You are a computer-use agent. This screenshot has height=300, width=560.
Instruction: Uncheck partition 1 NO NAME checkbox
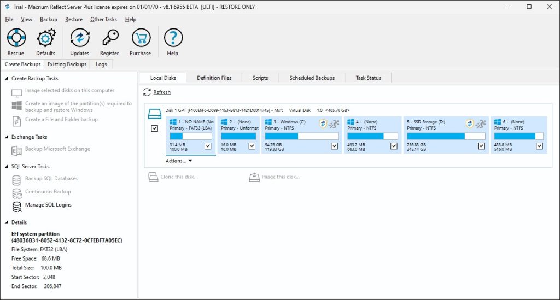coord(208,146)
